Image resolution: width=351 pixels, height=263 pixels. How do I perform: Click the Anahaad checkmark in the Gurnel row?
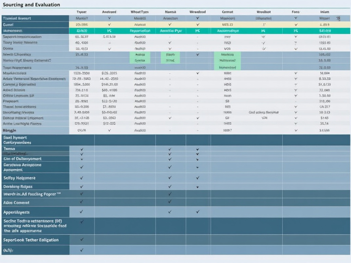(x=109, y=25)
